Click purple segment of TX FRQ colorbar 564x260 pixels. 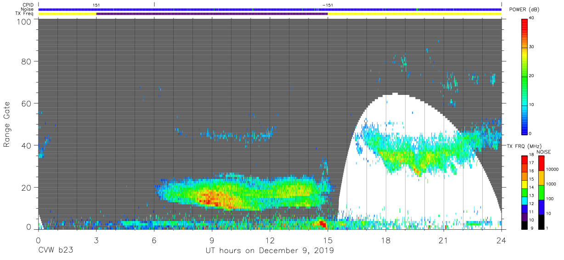(524, 216)
